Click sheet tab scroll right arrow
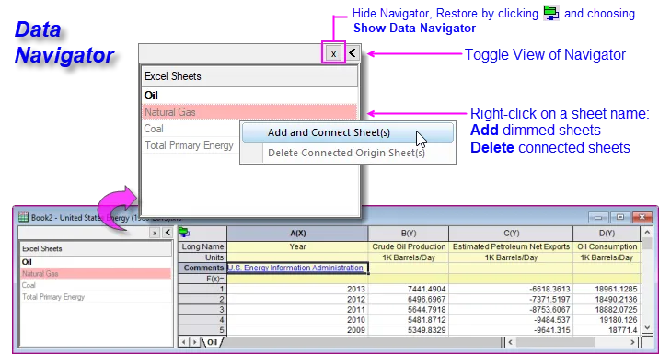Screen dimensions: 659x354 [x=194, y=342]
